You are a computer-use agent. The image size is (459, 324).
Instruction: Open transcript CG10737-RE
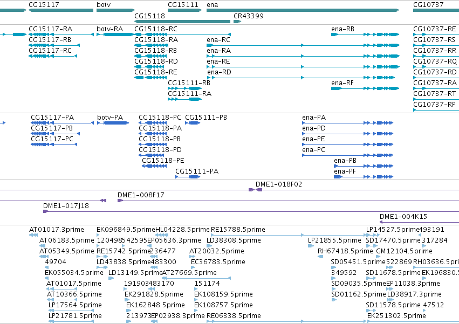point(434,29)
